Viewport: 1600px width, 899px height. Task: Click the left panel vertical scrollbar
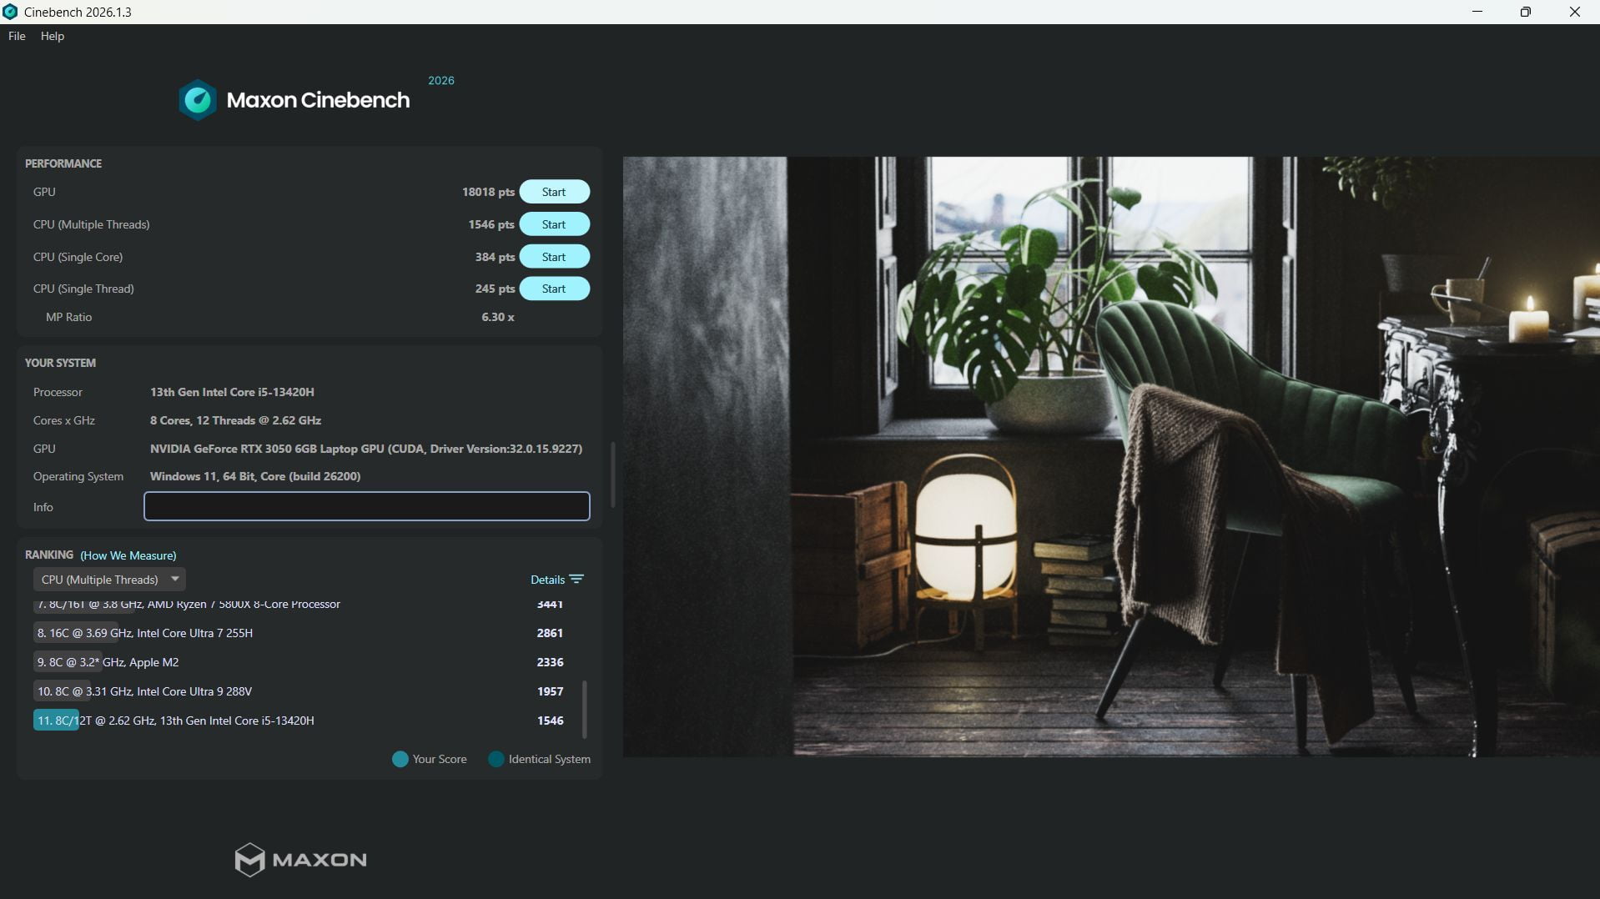coord(613,475)
